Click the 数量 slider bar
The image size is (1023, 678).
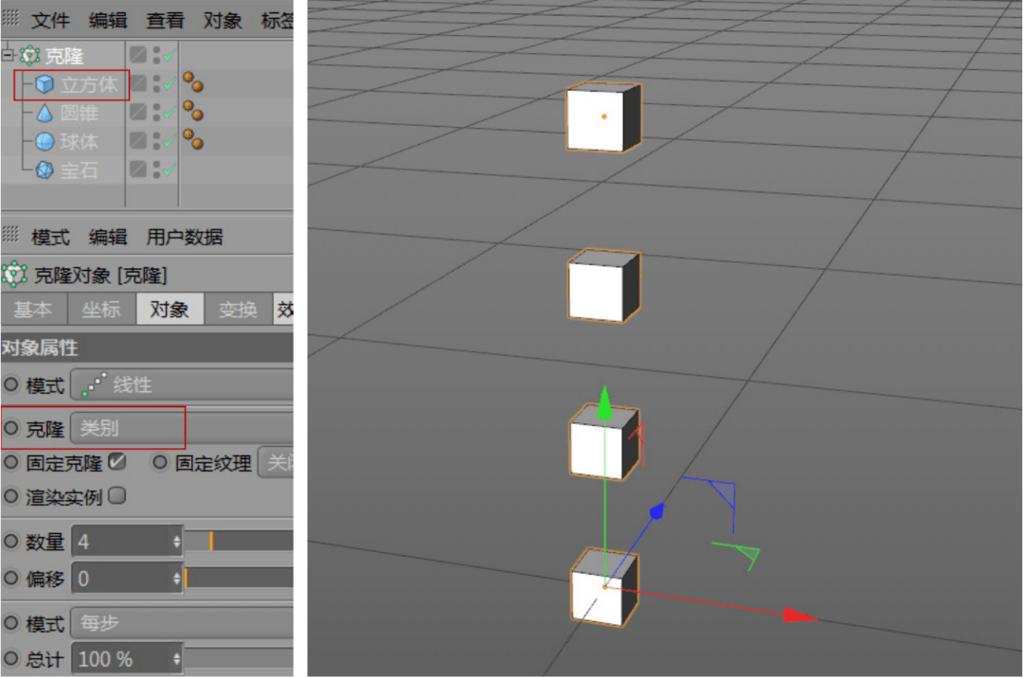tap(239, 541)
